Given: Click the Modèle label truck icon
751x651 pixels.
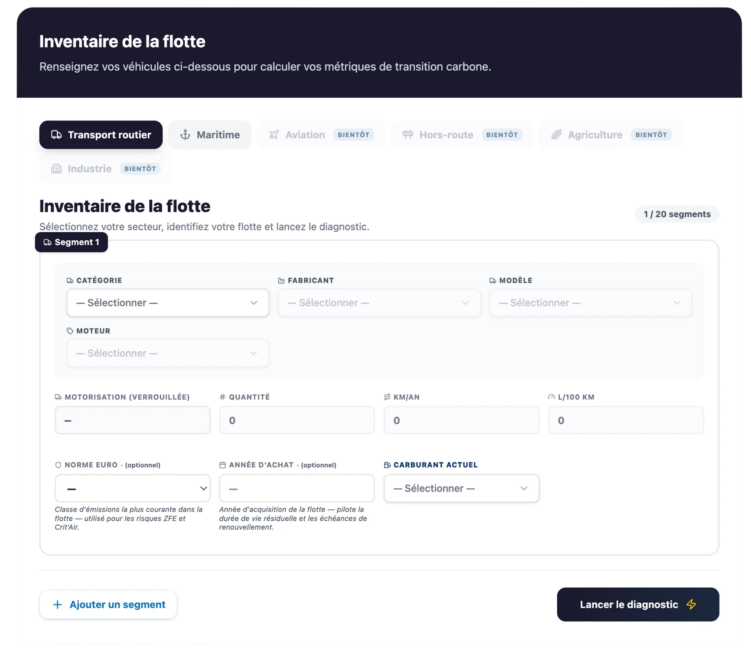Looking at the screenshot, I should click(493, 281).
